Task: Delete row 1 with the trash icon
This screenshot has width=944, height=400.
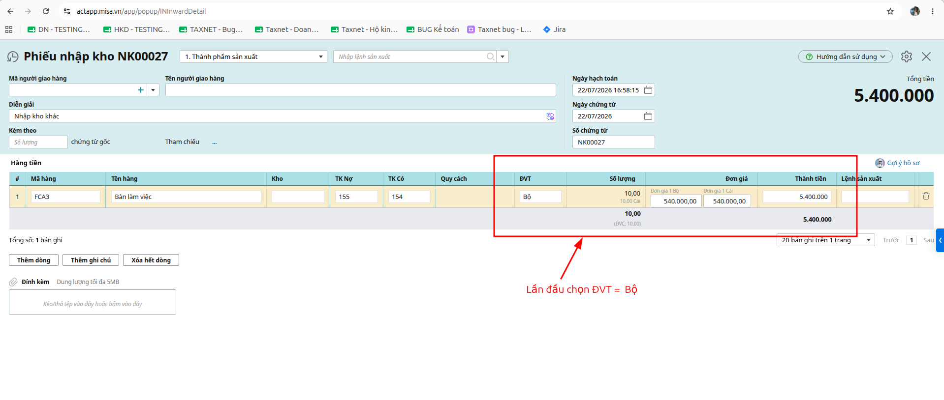Action: [x=926, y=196]
